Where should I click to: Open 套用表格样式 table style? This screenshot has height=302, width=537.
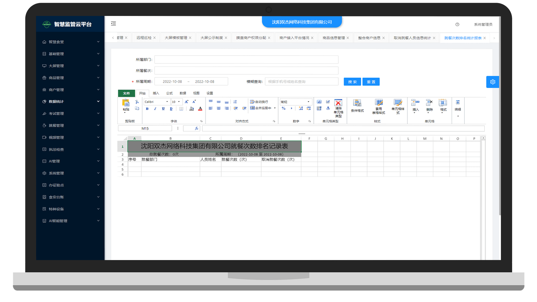379,107
